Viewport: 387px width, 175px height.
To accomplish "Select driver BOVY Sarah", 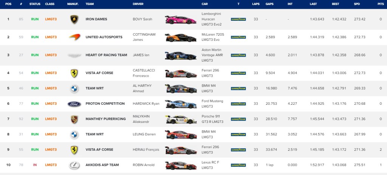I will 142,19.
